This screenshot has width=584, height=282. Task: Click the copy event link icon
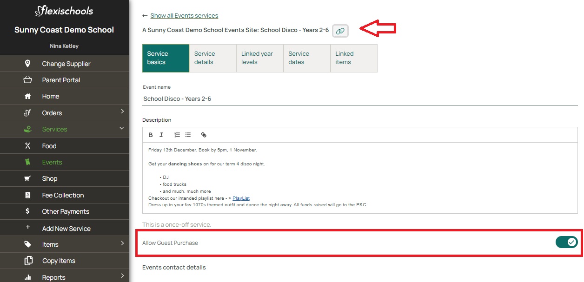click(340, 31)
